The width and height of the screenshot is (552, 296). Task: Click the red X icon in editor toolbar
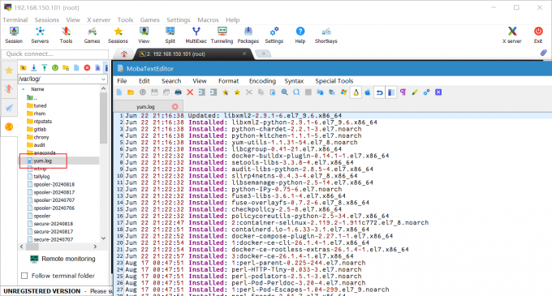tap(190, 92)
